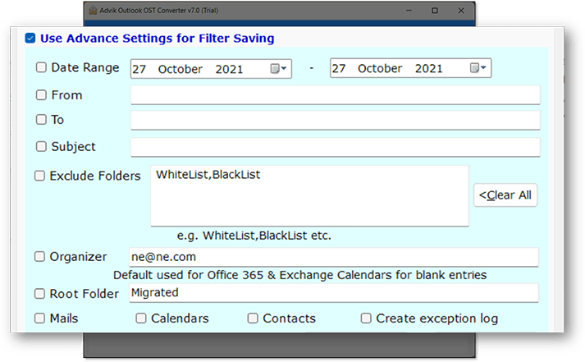Disable Use Advance Settings for Filter Saving
585x362 pixels.
click(x=30, y=38)
